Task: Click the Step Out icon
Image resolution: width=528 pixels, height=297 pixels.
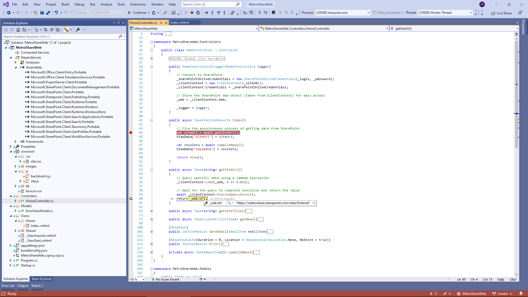Action: pos(224,13)
